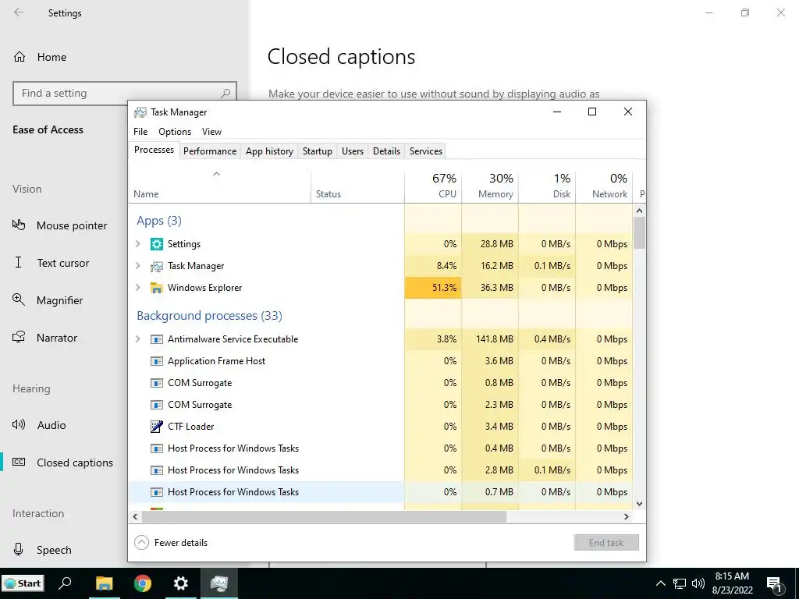
Task: Click the Task Manager process icon
Action: tap(156, 266)
